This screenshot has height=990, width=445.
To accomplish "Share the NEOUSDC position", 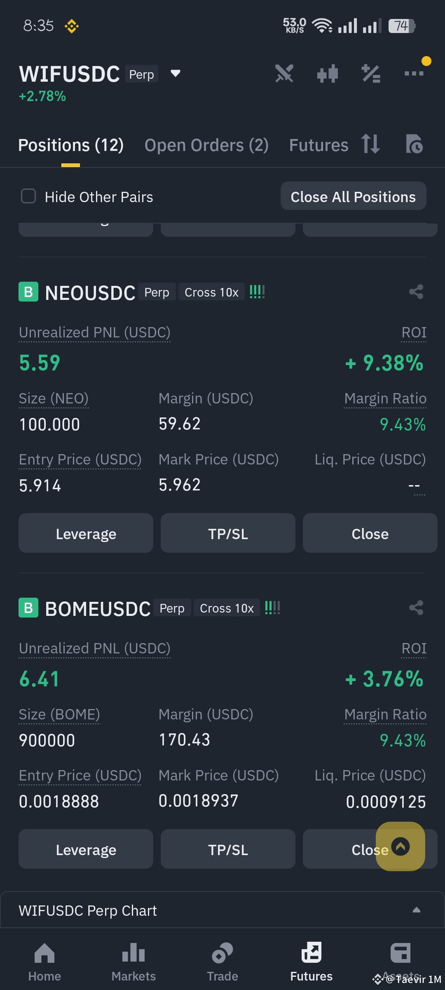I will pos(416,292).
